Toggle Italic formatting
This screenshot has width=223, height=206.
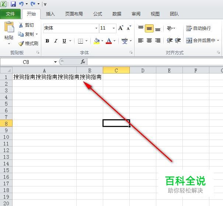tap(56, 41)
